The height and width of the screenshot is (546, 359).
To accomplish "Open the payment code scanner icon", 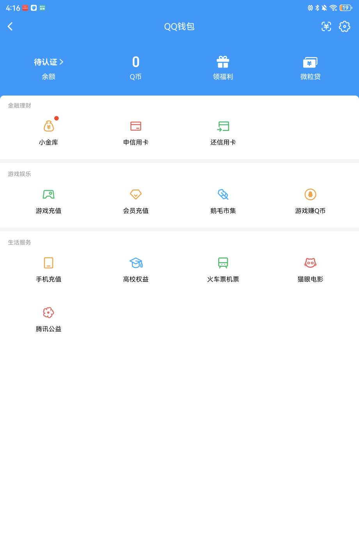I will pyautogui.click(x=326, y=27).
